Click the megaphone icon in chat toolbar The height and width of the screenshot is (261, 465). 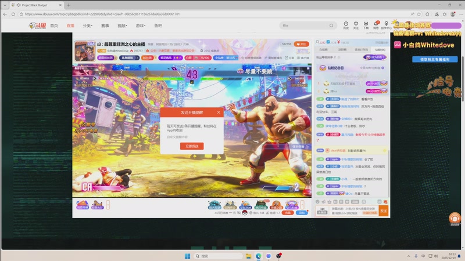click(324, 202)
